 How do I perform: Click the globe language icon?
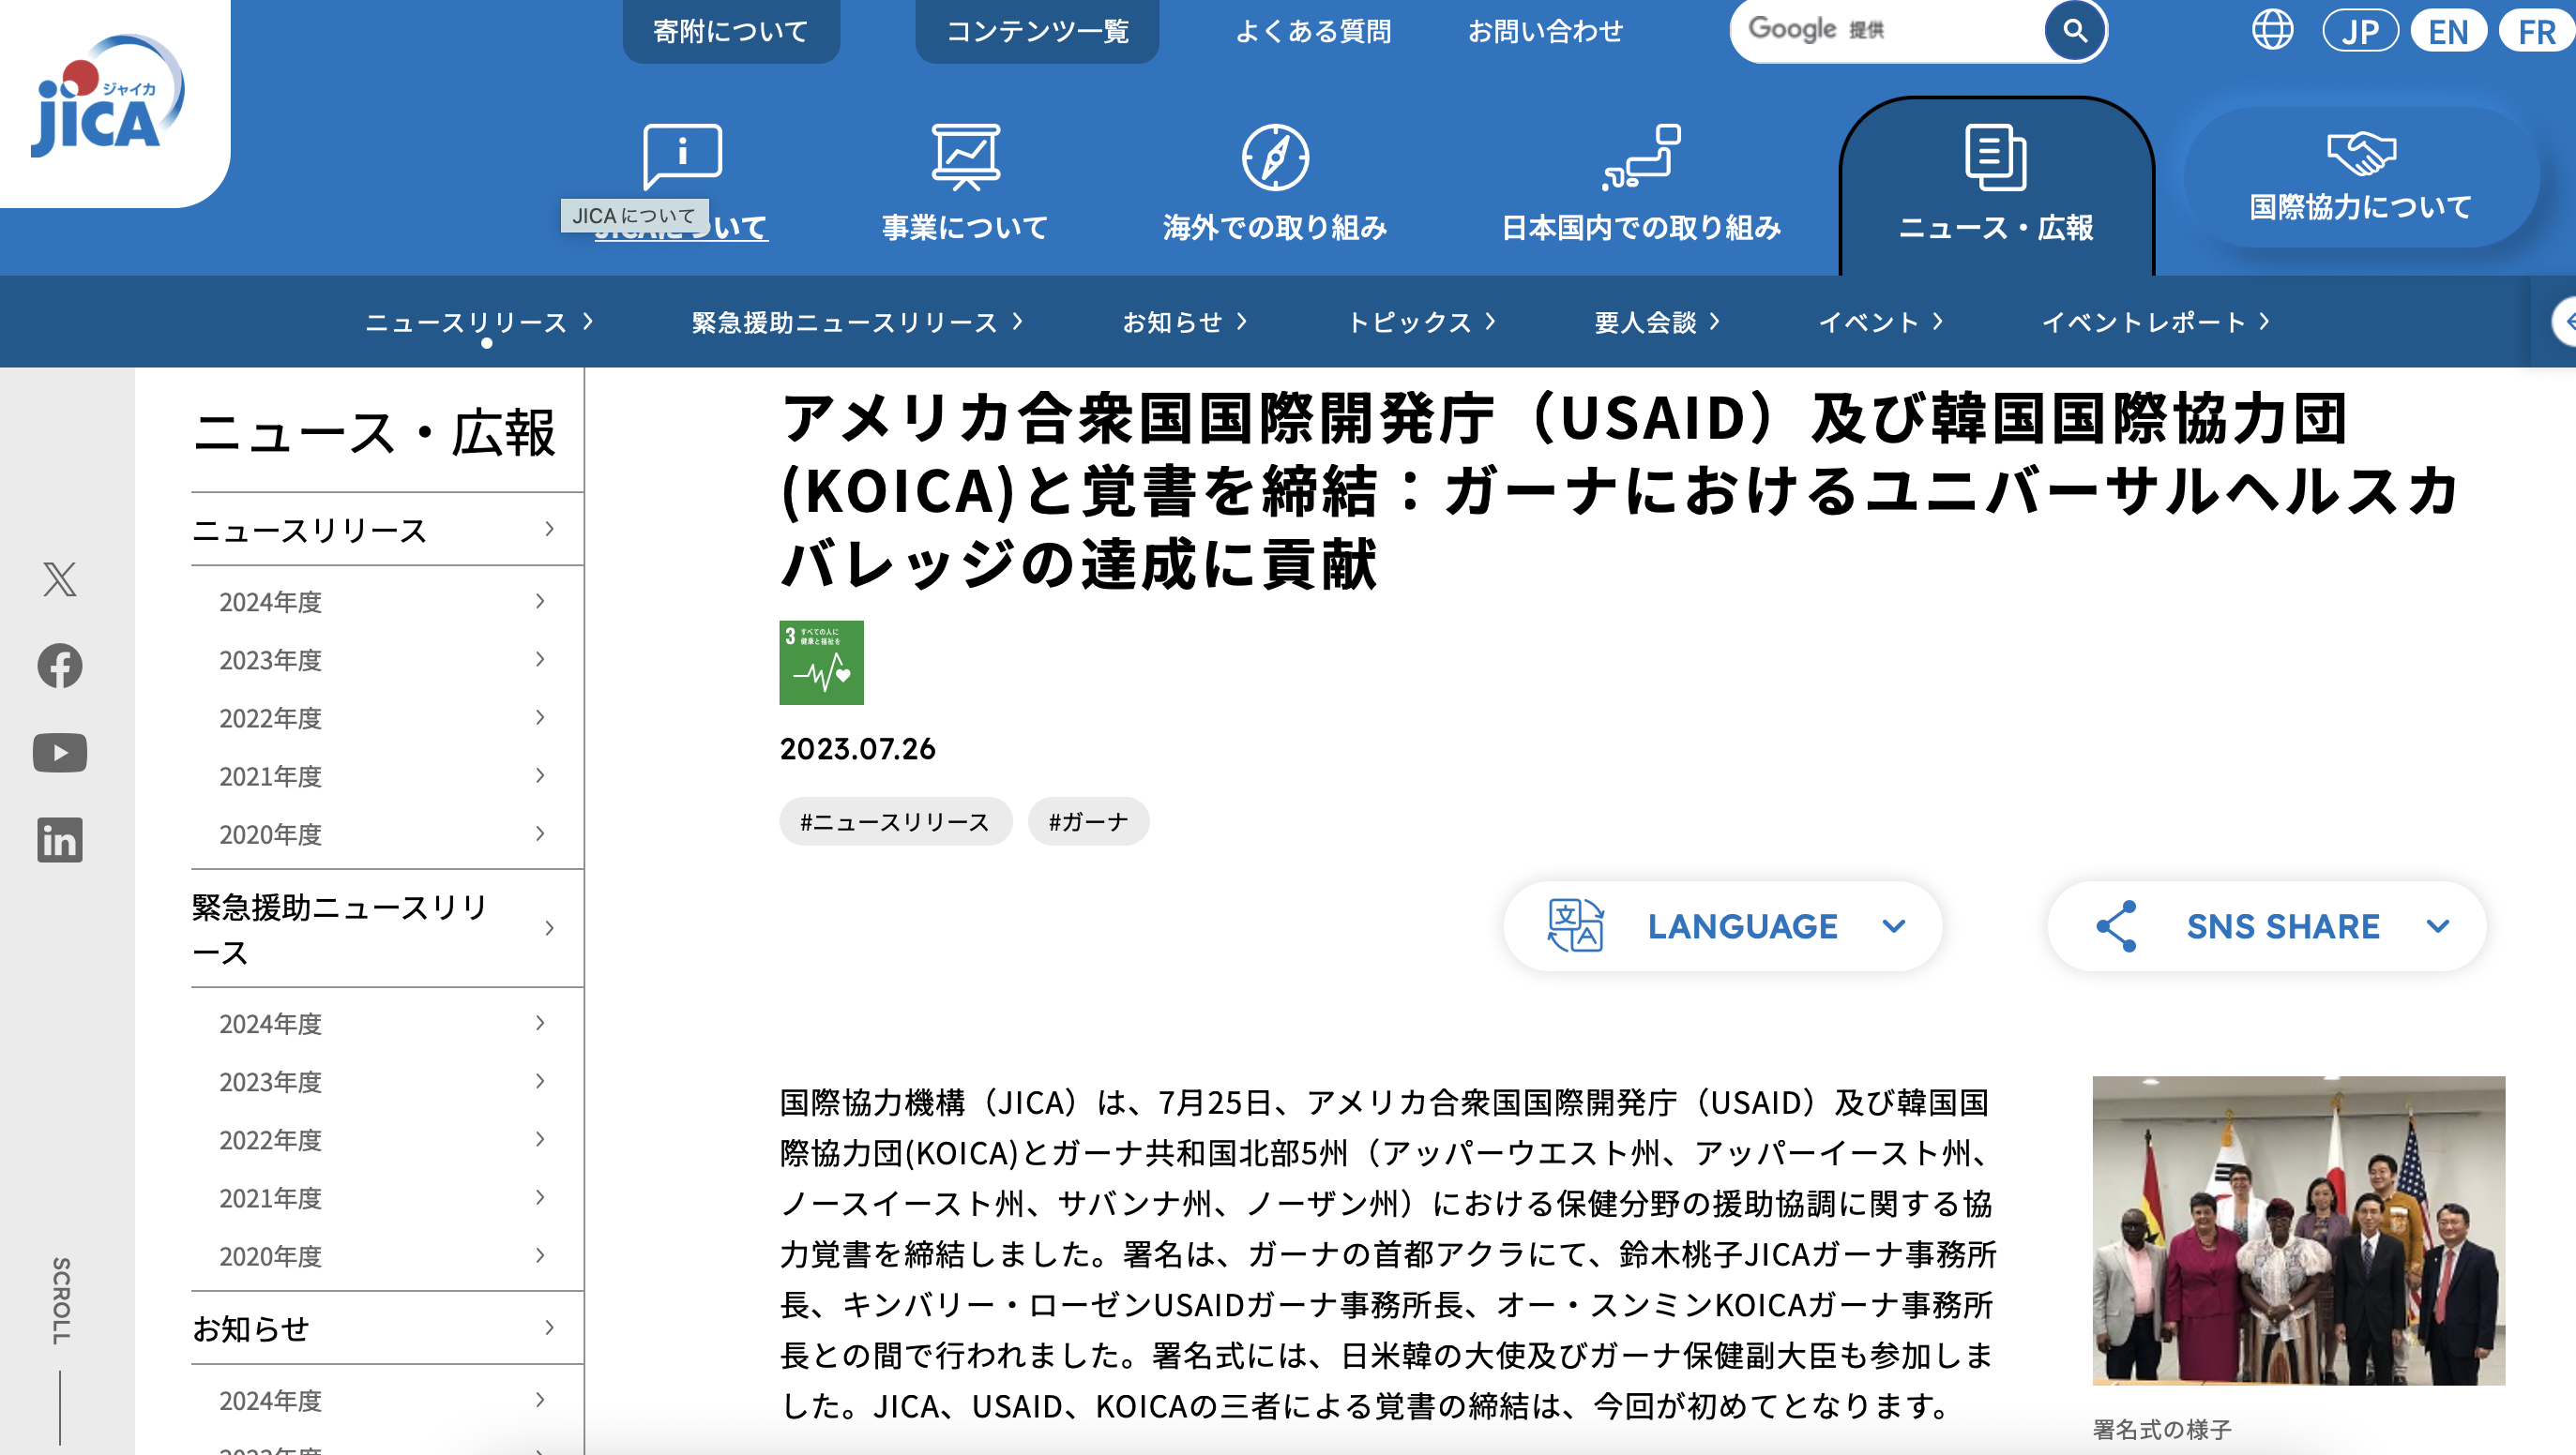click(2272, 30)
